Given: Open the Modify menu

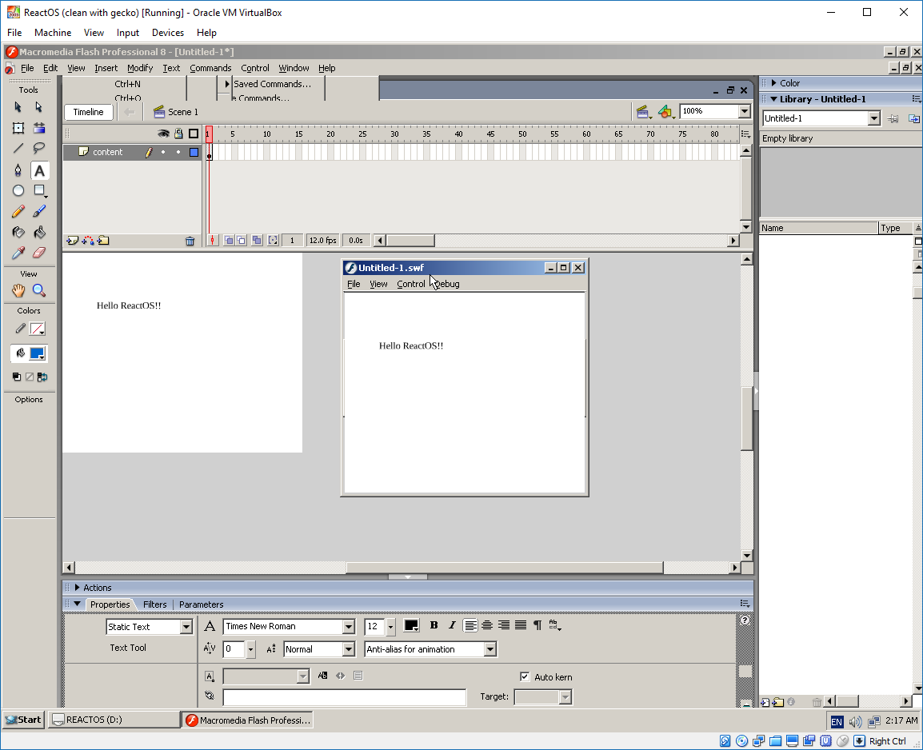Looking at the screenshot, I should 140,68.
